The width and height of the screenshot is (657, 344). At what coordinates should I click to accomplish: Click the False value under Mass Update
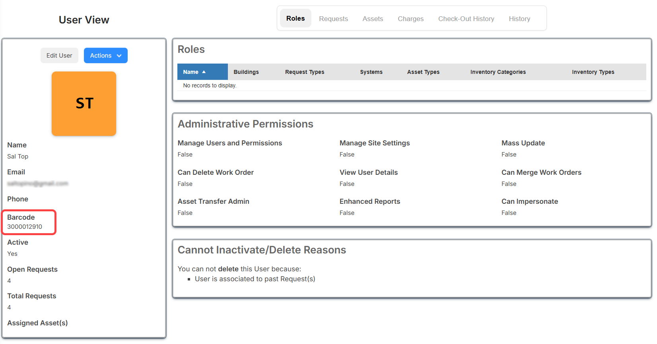tap(509, 155)
